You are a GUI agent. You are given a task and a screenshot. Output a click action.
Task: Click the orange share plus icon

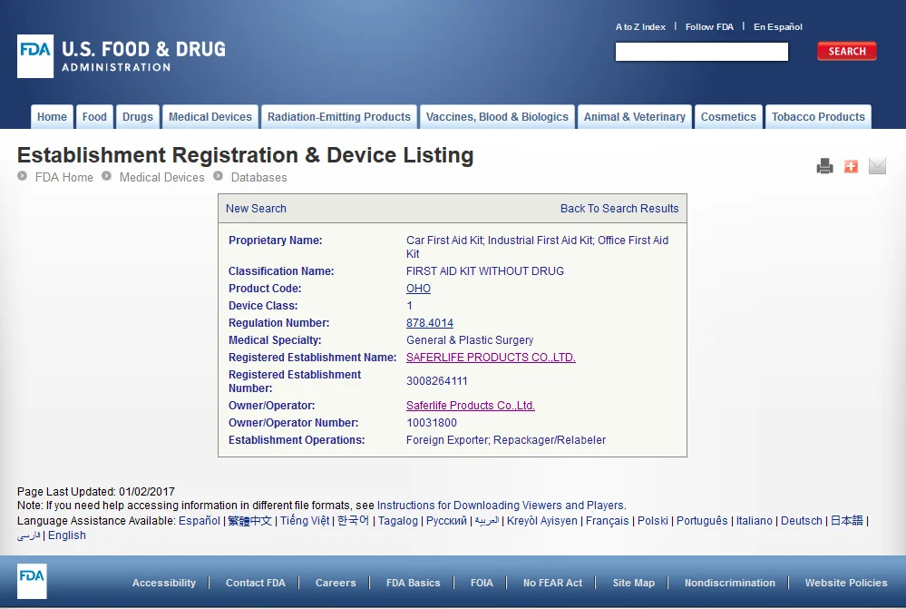click(851, 166)
